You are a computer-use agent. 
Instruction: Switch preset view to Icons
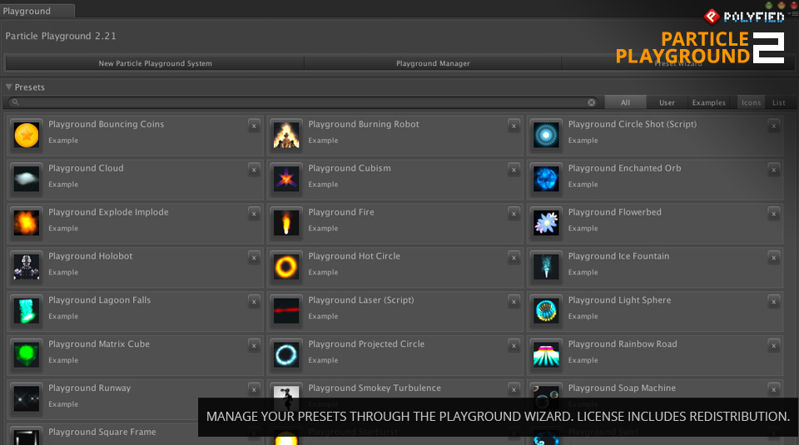point(751,102)
